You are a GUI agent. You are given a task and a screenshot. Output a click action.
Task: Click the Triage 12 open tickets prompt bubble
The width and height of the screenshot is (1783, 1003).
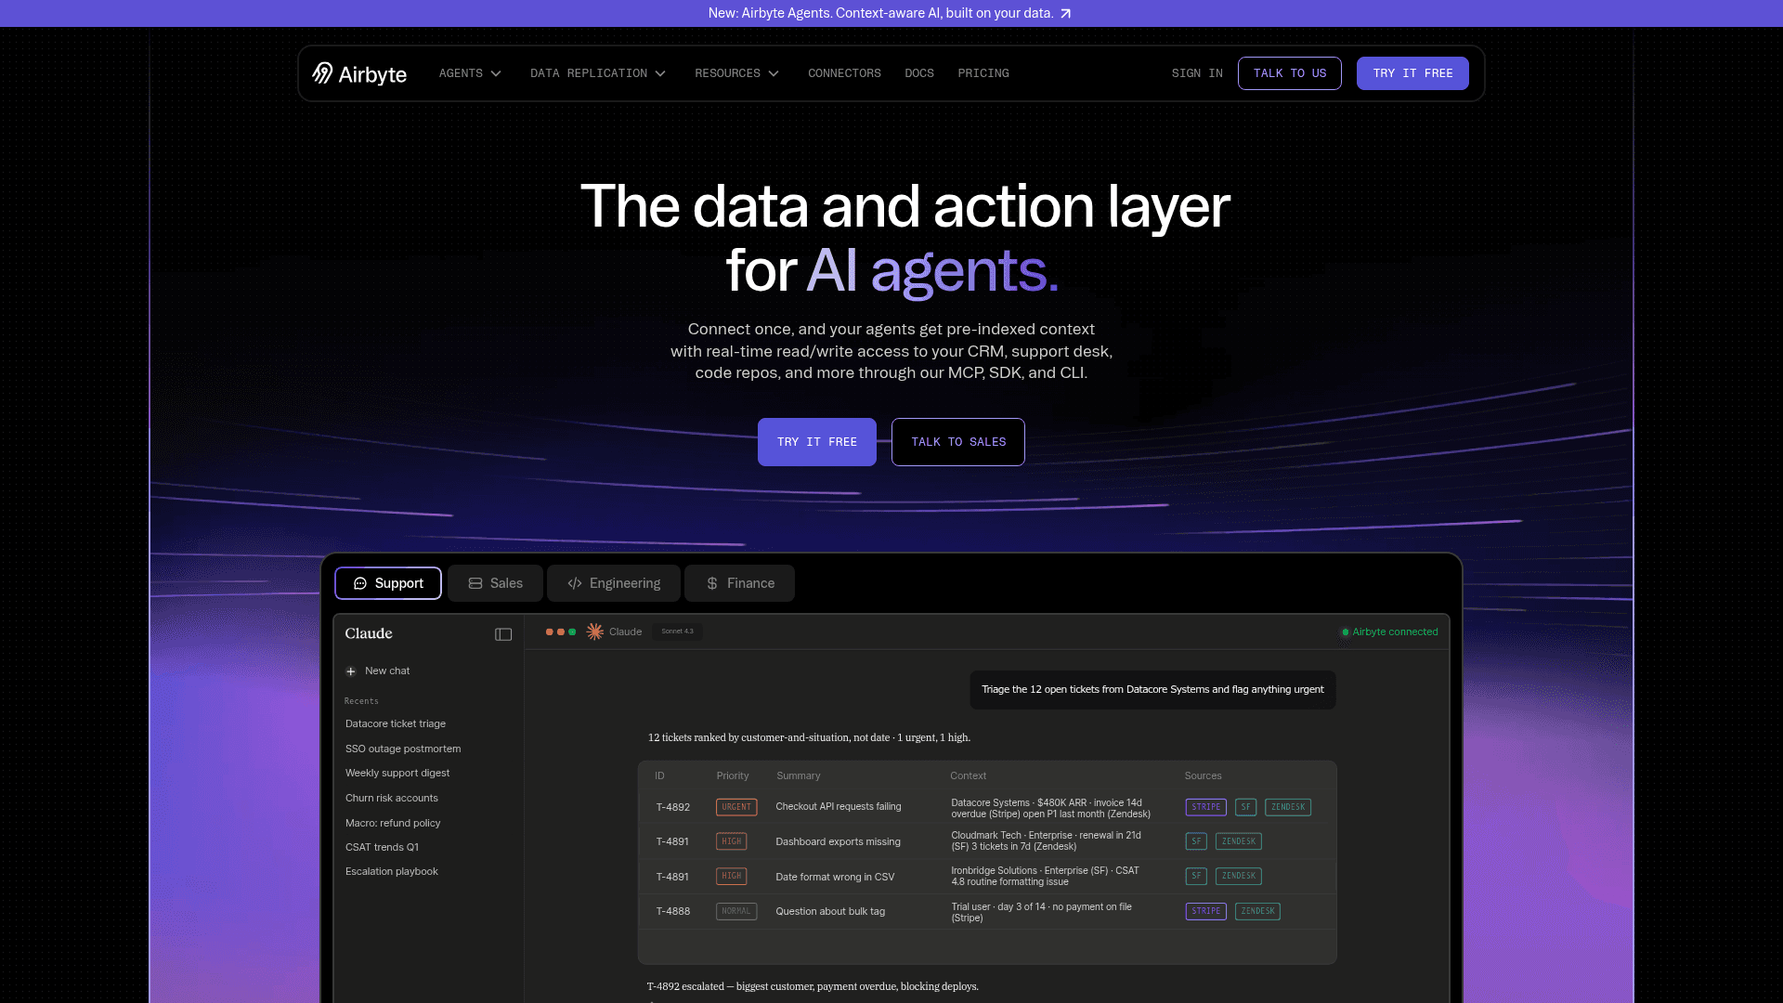pyautogui.click(x=1152, y=690)
